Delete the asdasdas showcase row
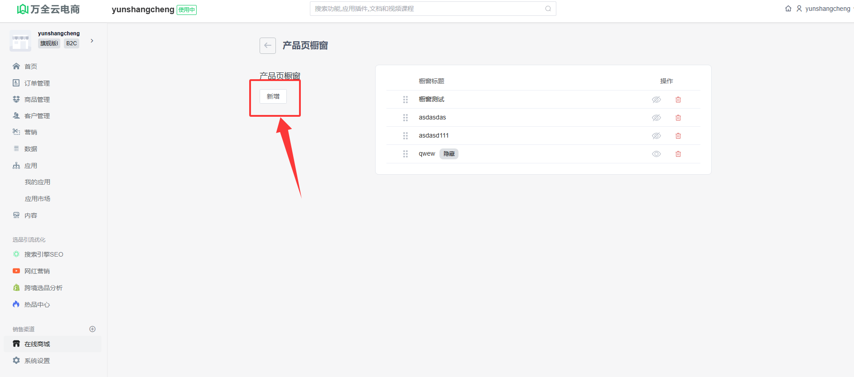The image size is (854, 377). pos(678,118)
